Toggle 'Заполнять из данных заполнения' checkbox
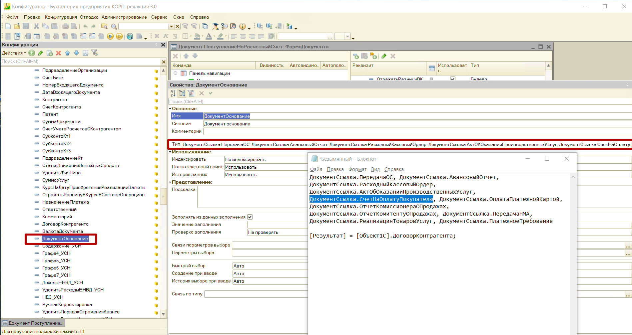The height and width of the screenshot is (335, 632). pyautogui.click(x=250, y=217)
